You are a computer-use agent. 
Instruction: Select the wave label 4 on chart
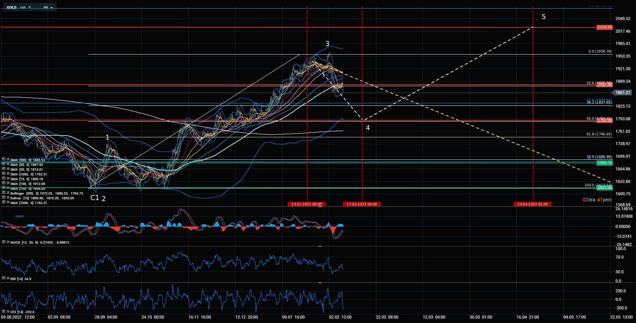[x=368, y=128]
